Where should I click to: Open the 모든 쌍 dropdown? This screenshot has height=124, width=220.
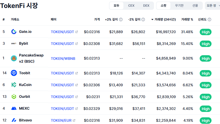213,6
